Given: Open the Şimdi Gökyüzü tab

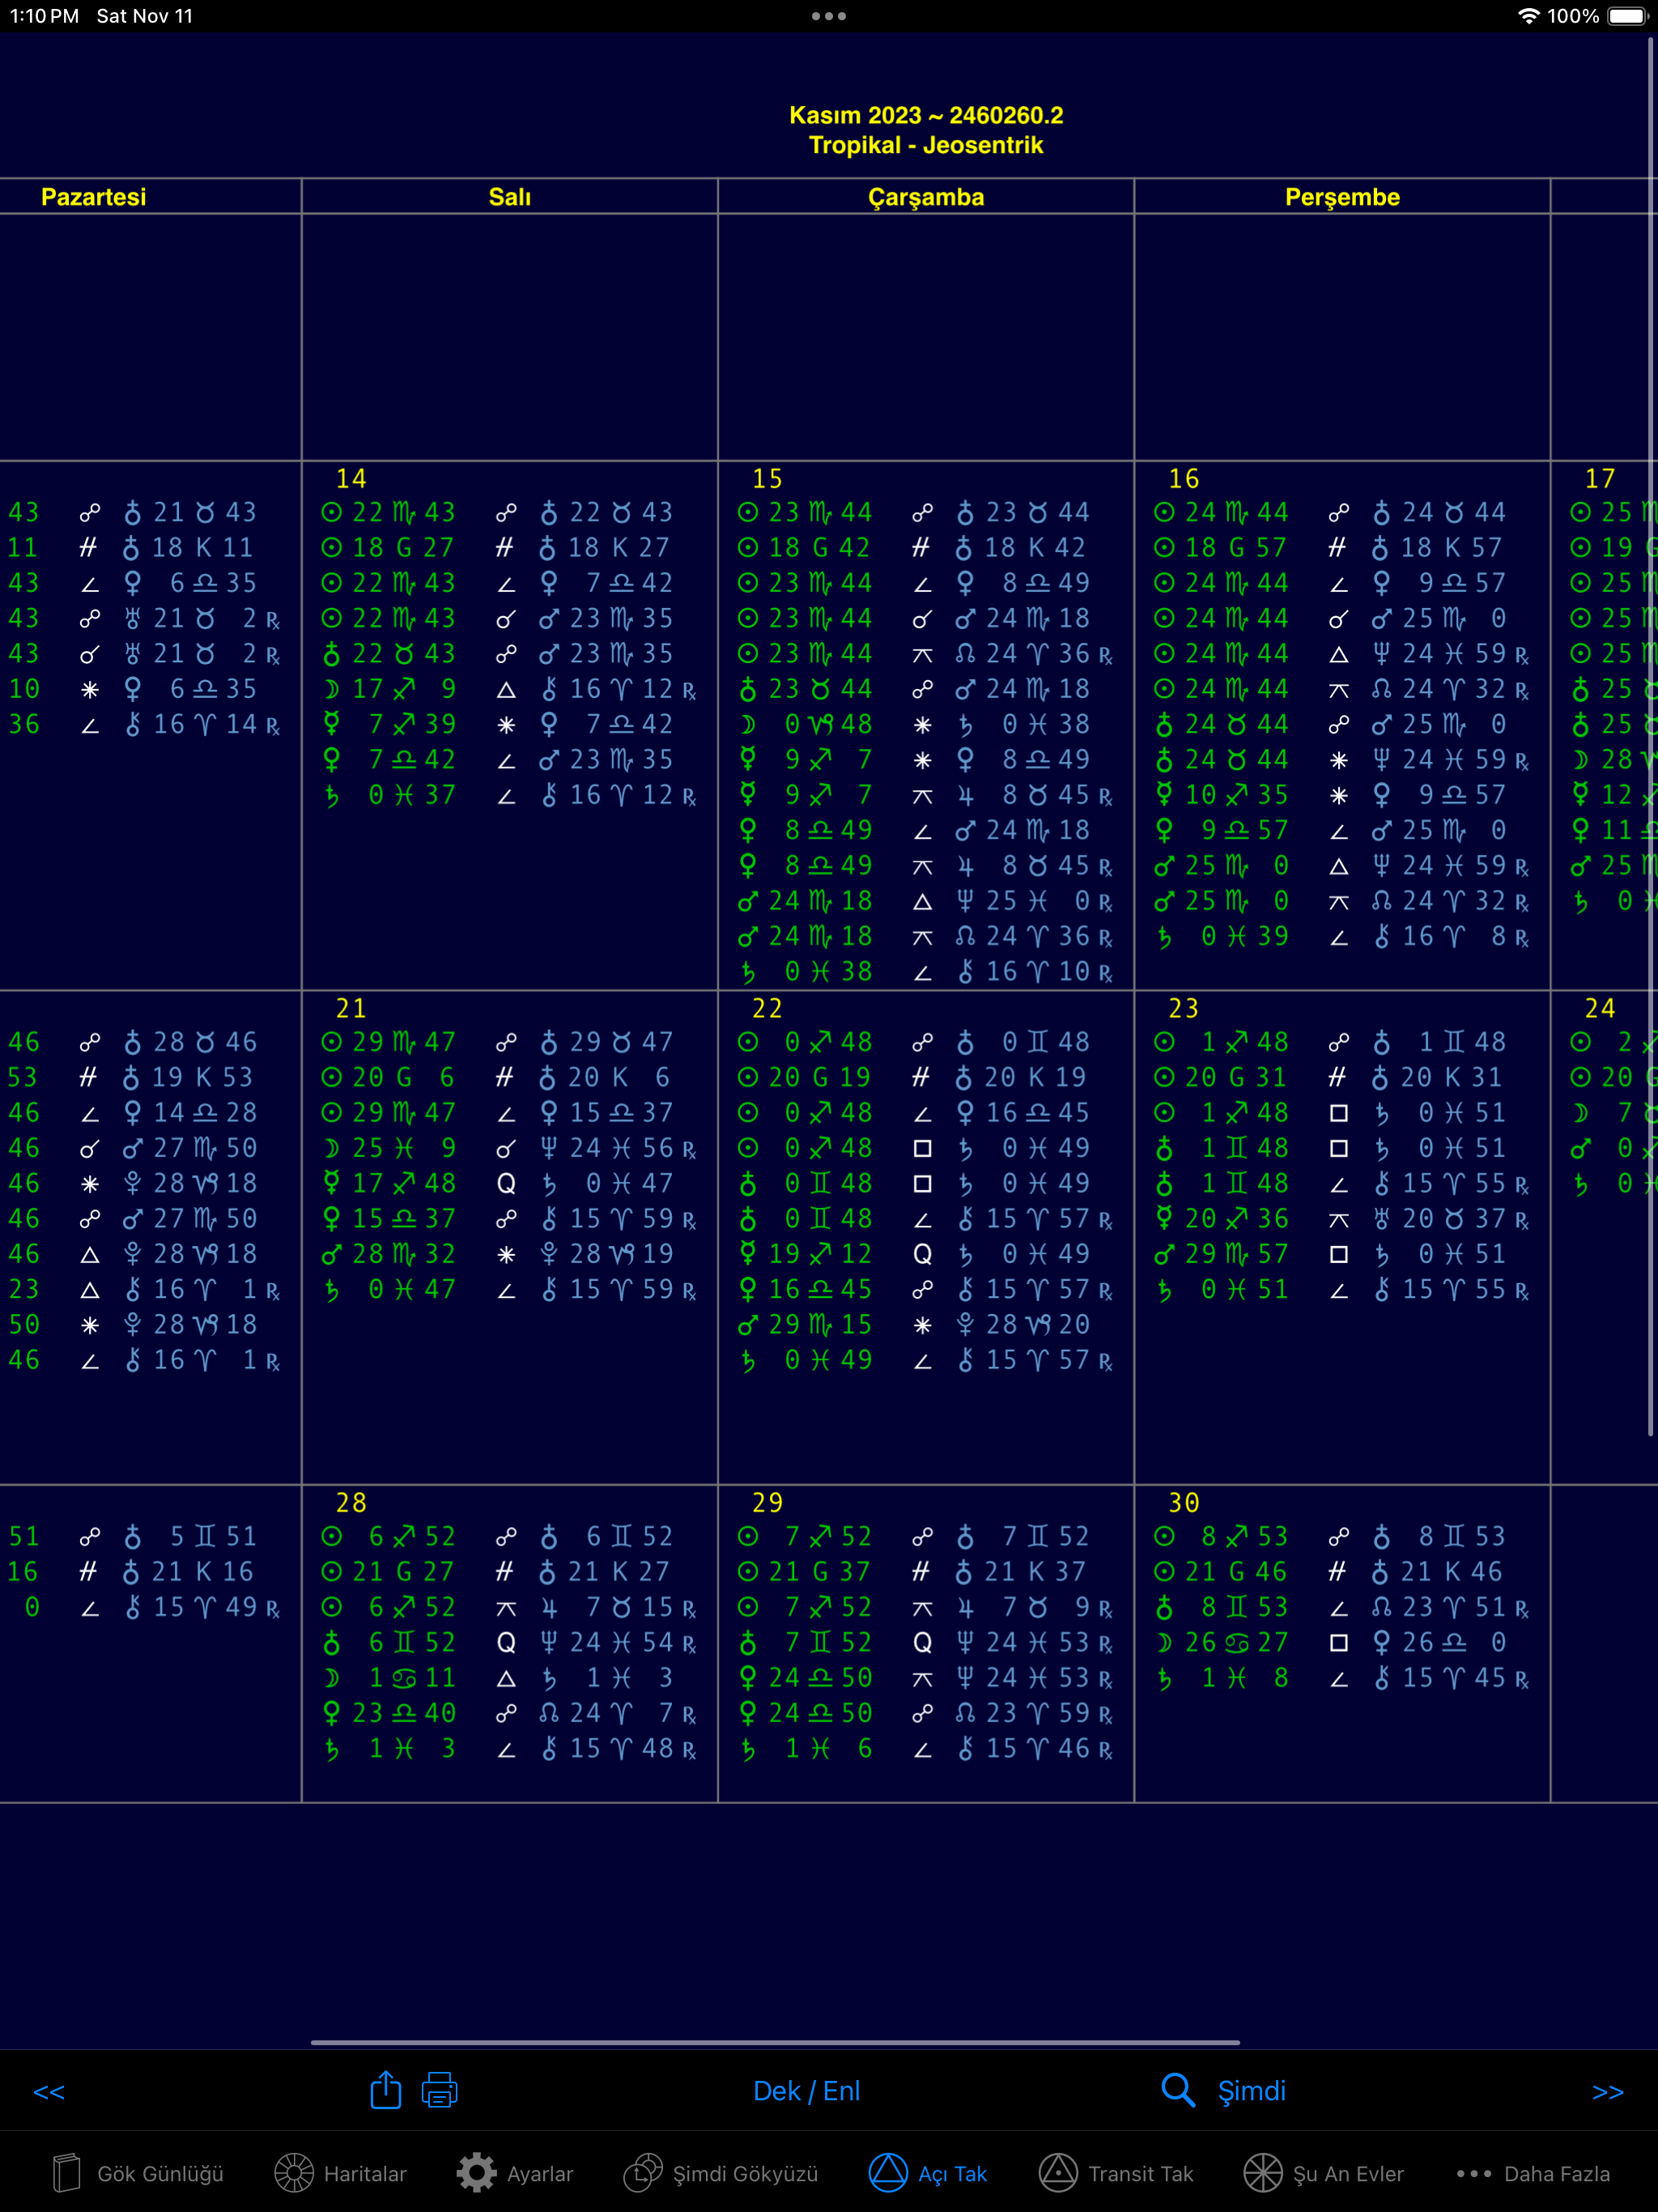Looking at the screenshot, I should pyautogui.click(x=720, y=2173).
